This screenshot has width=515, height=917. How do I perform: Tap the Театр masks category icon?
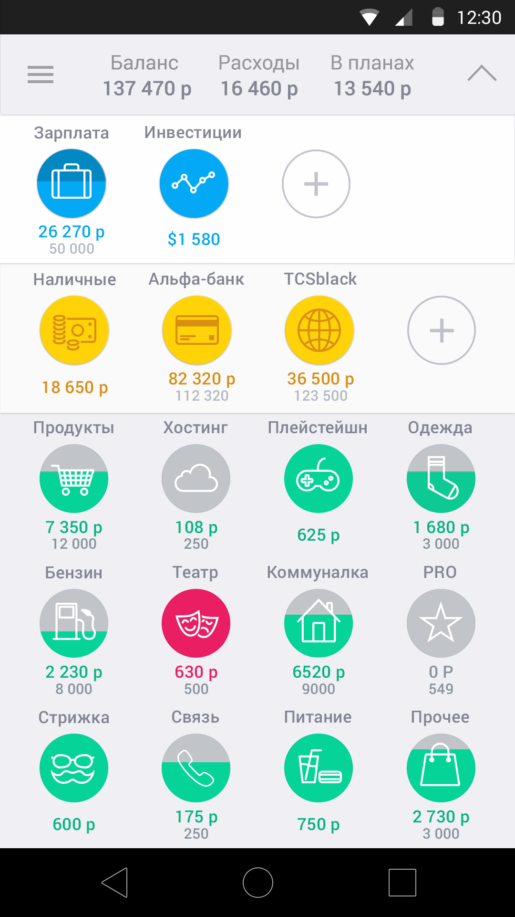tap(196, 623)
